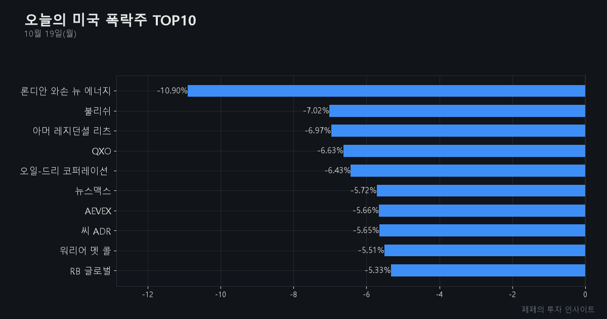Click the RB 글로벌 y-axis label
This screenshot has height=319, width=607.
tap(91, 270)
